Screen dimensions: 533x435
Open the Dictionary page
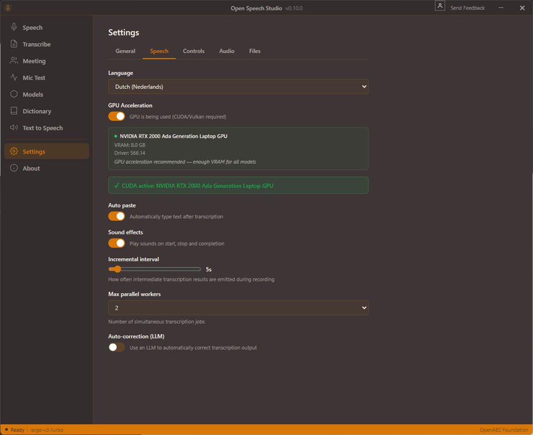(x=46, y=111)
